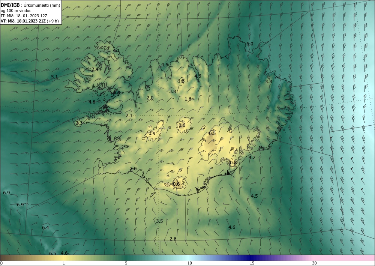Click the 4.2 value label
This screenshot has width=375, height=266.
pos(252,158)
